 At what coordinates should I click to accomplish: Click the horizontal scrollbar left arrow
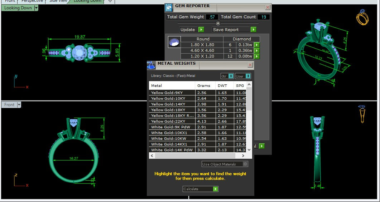pyautogui.click(x=152, y=156)
